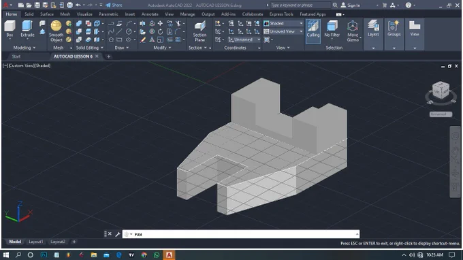
Task: Open WhatsApp from the taskbar
Action: coord(157,255)
